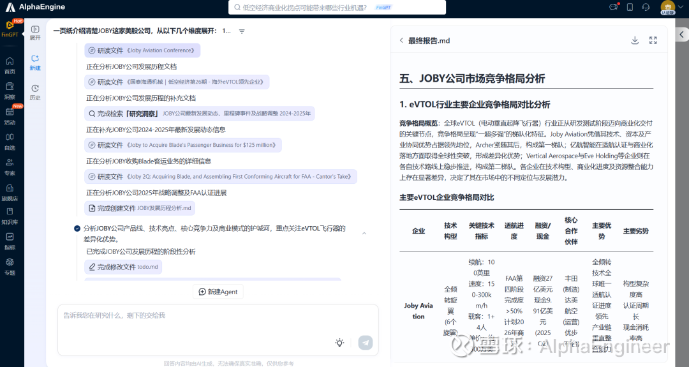Open the 完成修改文件 todo.md file chip
Viewport: 689px width, 367px height.
tap(123, 267)
